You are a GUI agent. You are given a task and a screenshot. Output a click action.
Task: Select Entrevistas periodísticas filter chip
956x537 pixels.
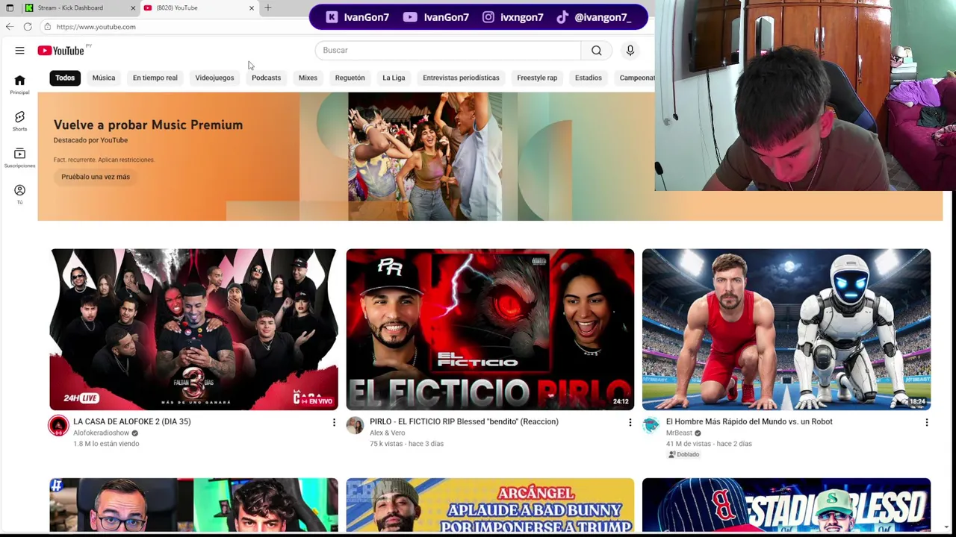pyautogui.click(x=461, y=78)
